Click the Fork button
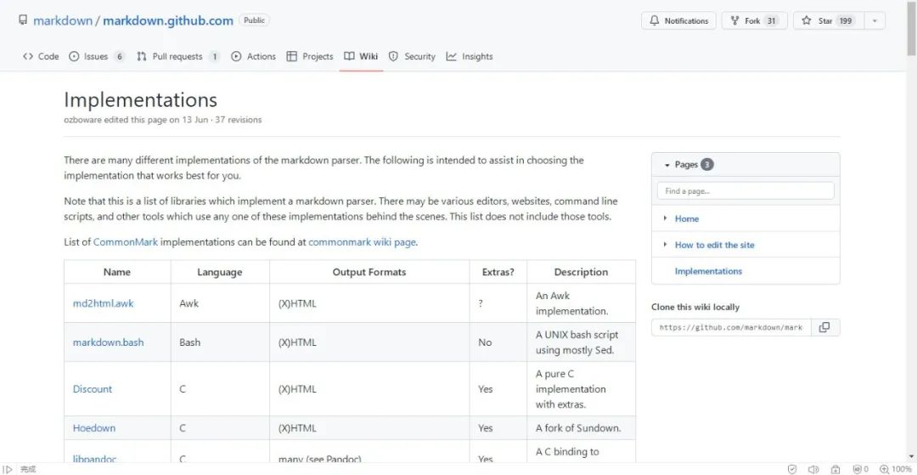917x475 pixels. click(755, 20)
